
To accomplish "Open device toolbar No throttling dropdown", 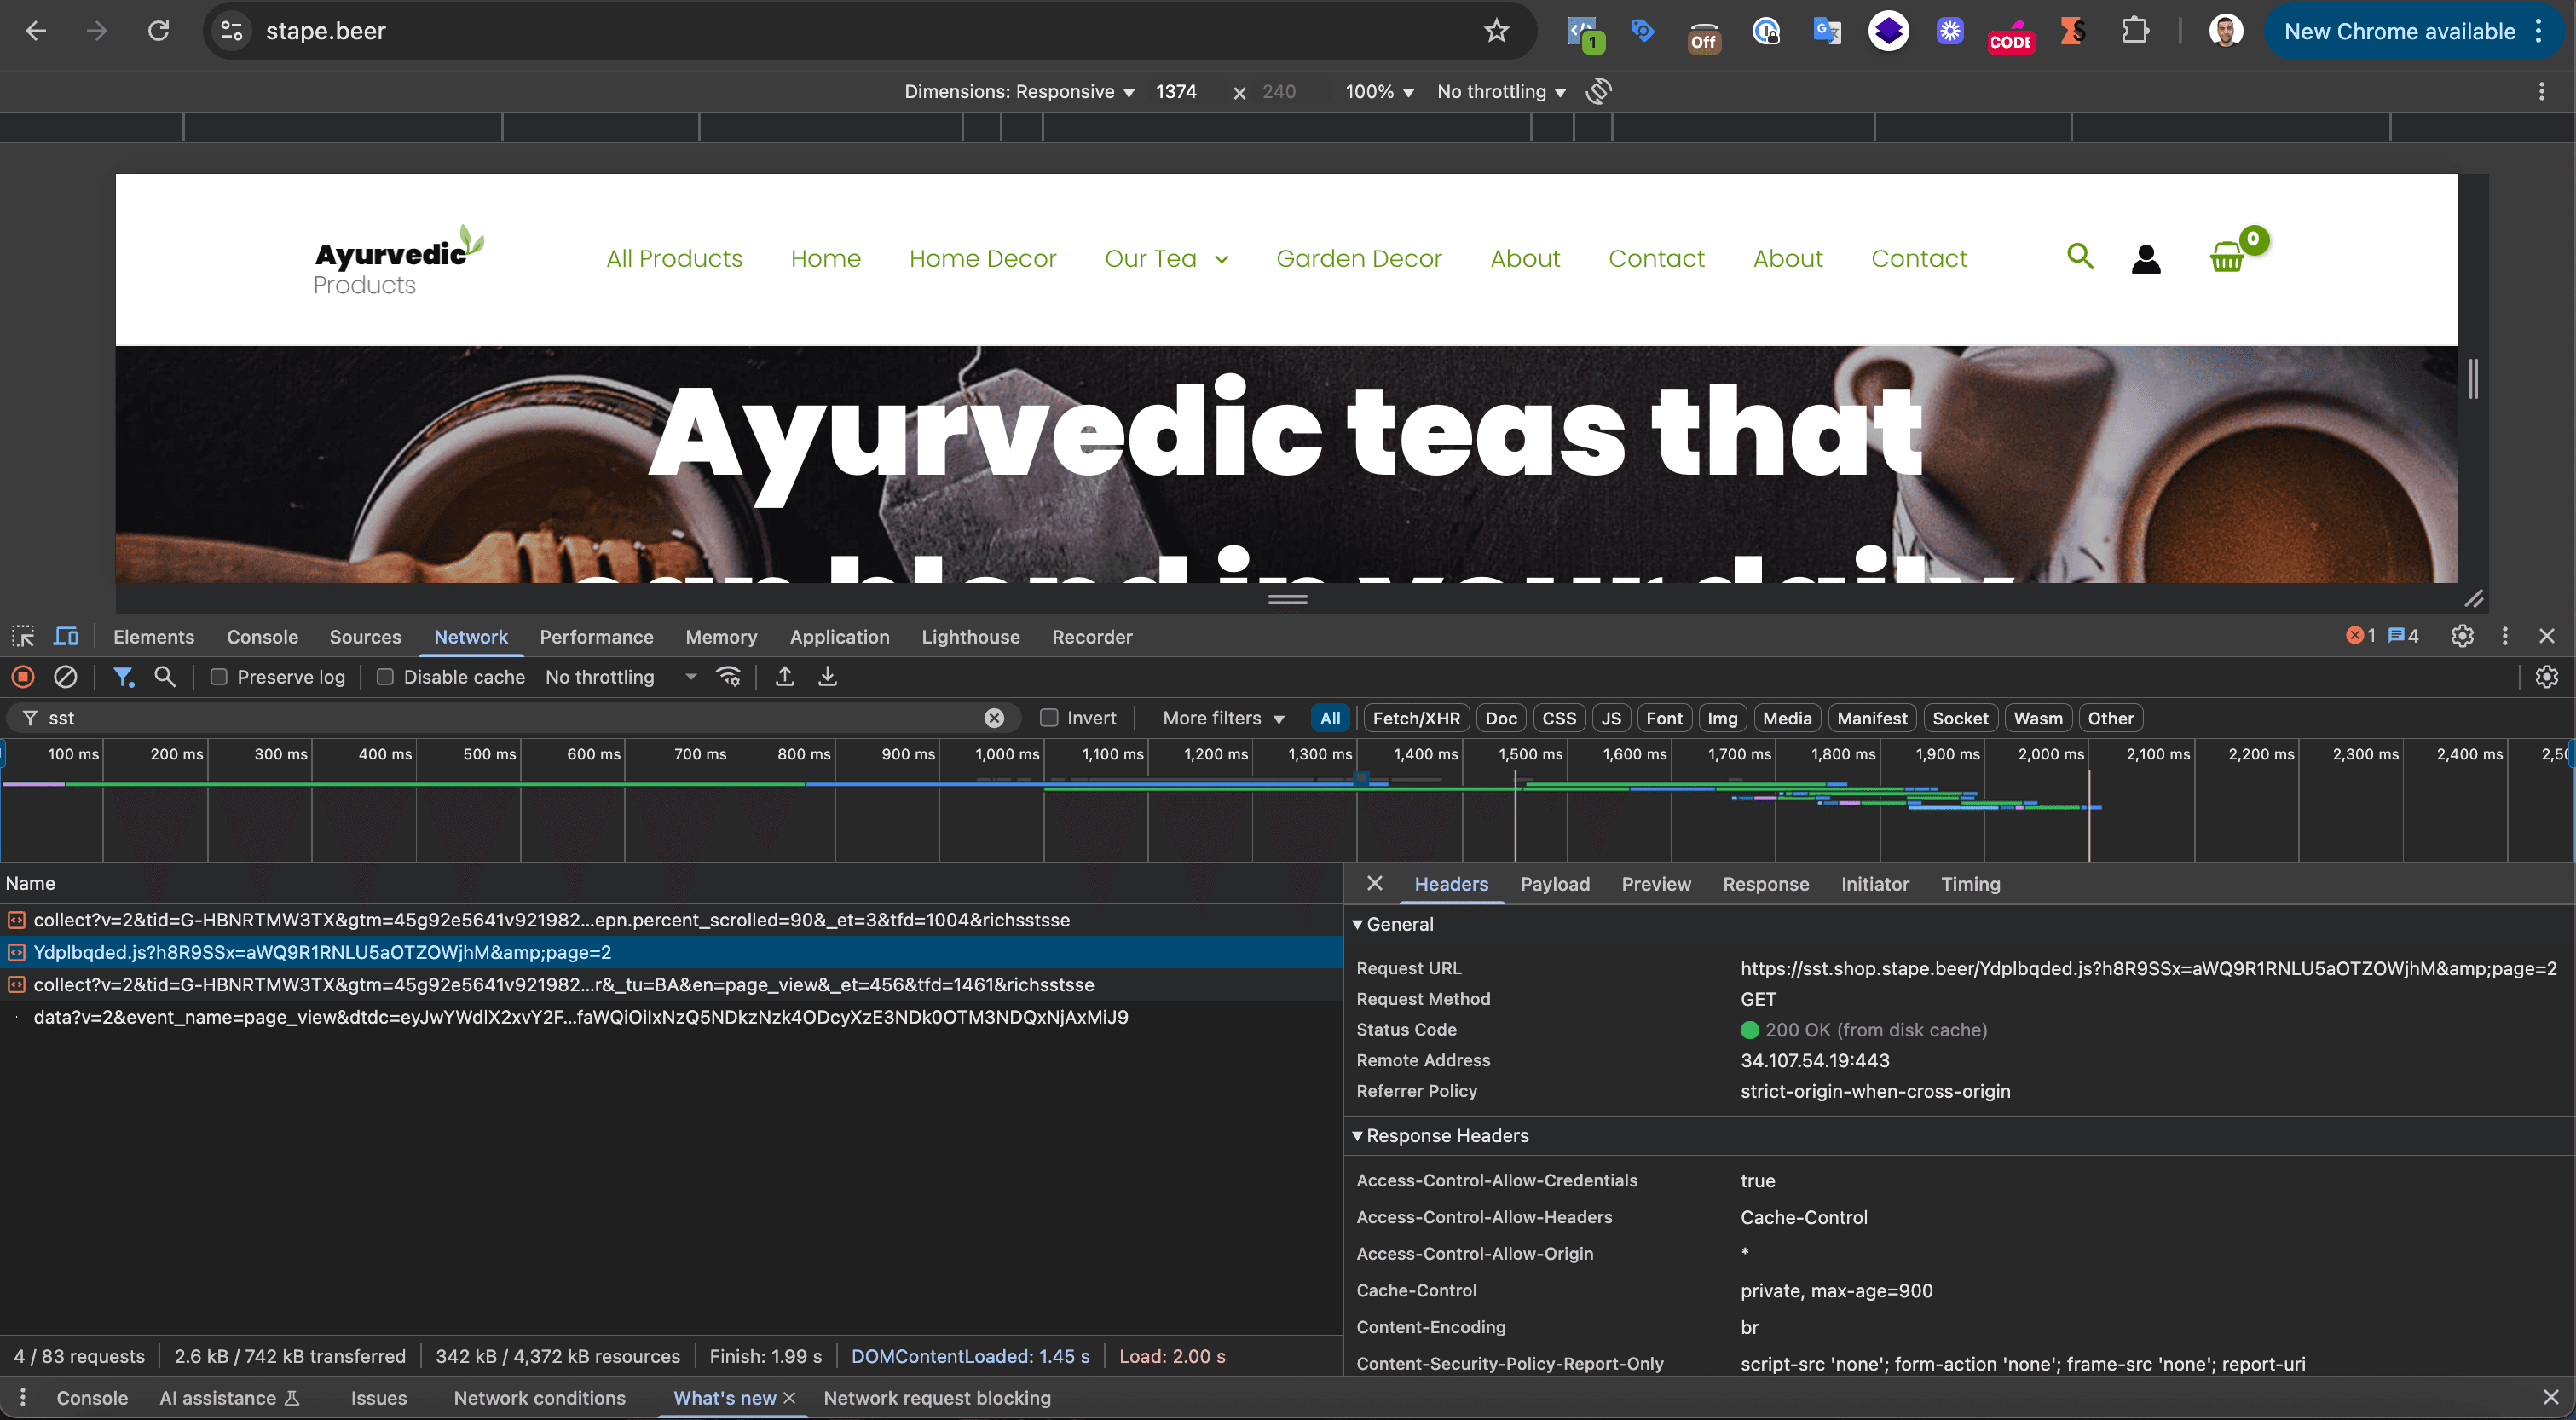I will click(x=1501, y=91).
